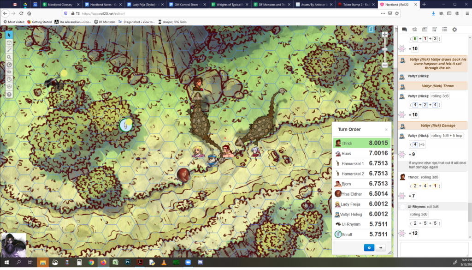Select the Scruff token on the map

(x=125, y=125)
